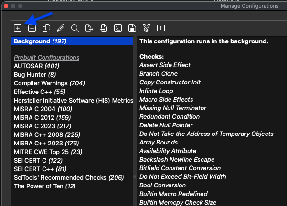Import configuration with arrow-in page icon

[104, 28]
